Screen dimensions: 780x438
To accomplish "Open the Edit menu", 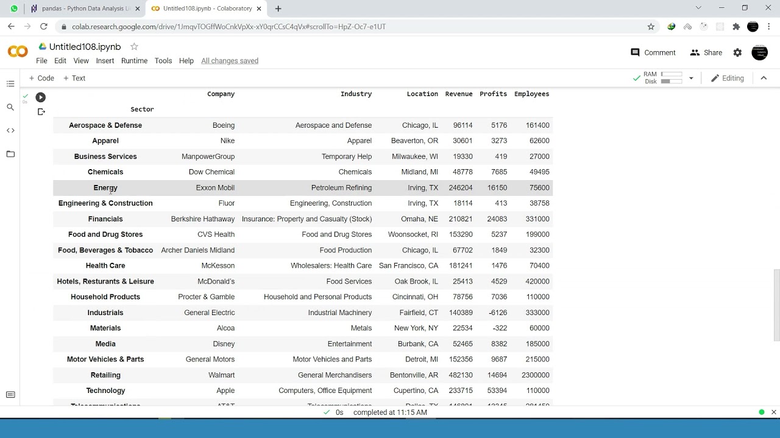I will tap(60, 61).
